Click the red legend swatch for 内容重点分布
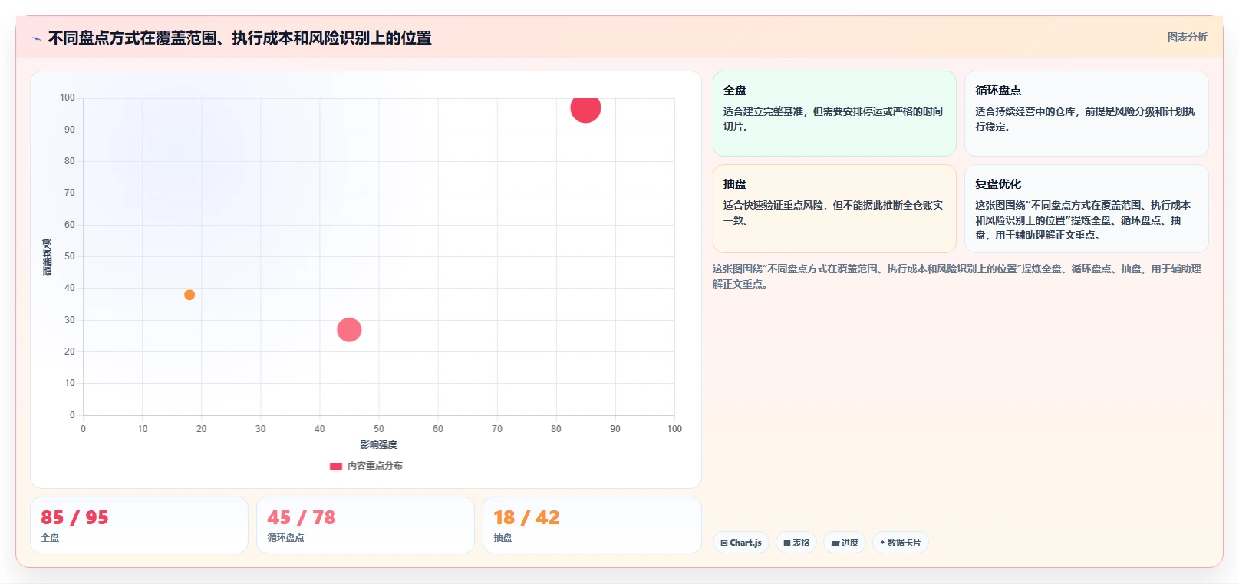This screenshot has height=584, width=1239. tap(335, 466)
